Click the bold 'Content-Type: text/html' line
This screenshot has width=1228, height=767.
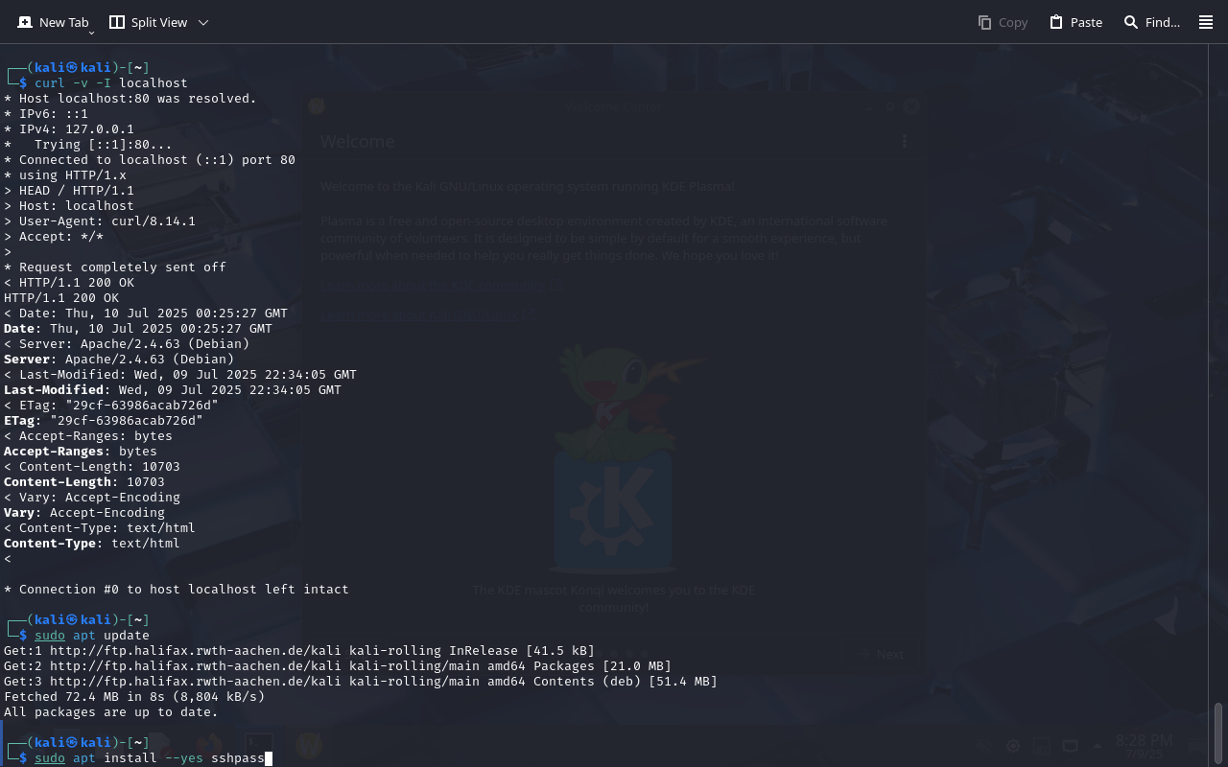click(92, 544)
